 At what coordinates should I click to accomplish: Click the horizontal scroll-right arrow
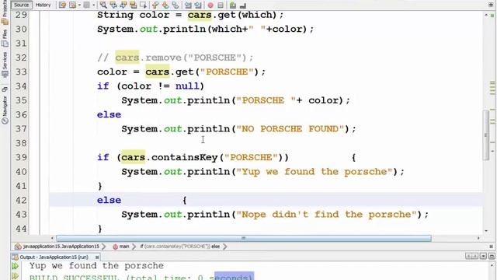(x=478, y=238)
